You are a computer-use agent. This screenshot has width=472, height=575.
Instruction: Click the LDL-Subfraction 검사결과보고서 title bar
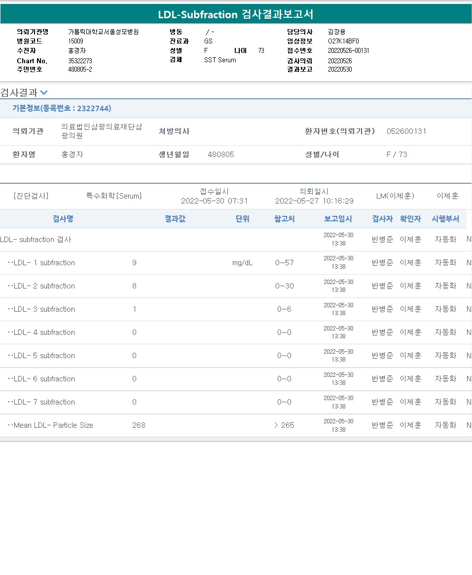(236, 14)
